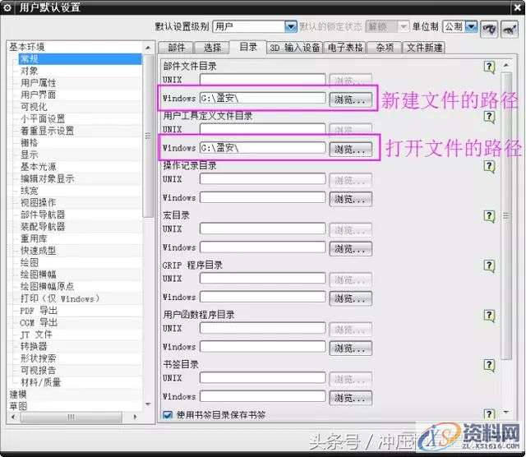Open 默认的锁定状态 dropdown

[404, 26]
